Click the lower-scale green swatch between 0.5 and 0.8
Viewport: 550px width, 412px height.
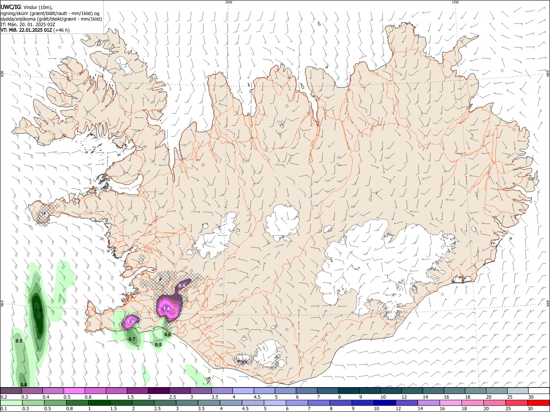pyautogui.click(x=55, y=403)
